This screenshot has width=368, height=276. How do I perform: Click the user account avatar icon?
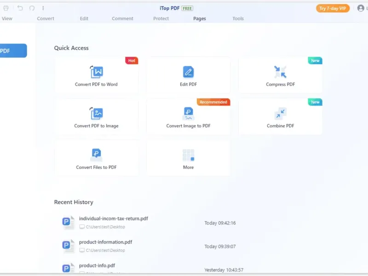pos(361,8)
